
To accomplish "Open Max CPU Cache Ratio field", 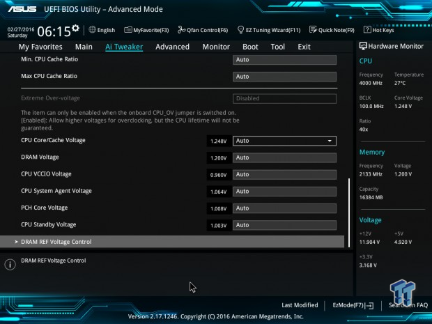I will tap(284, 77).
